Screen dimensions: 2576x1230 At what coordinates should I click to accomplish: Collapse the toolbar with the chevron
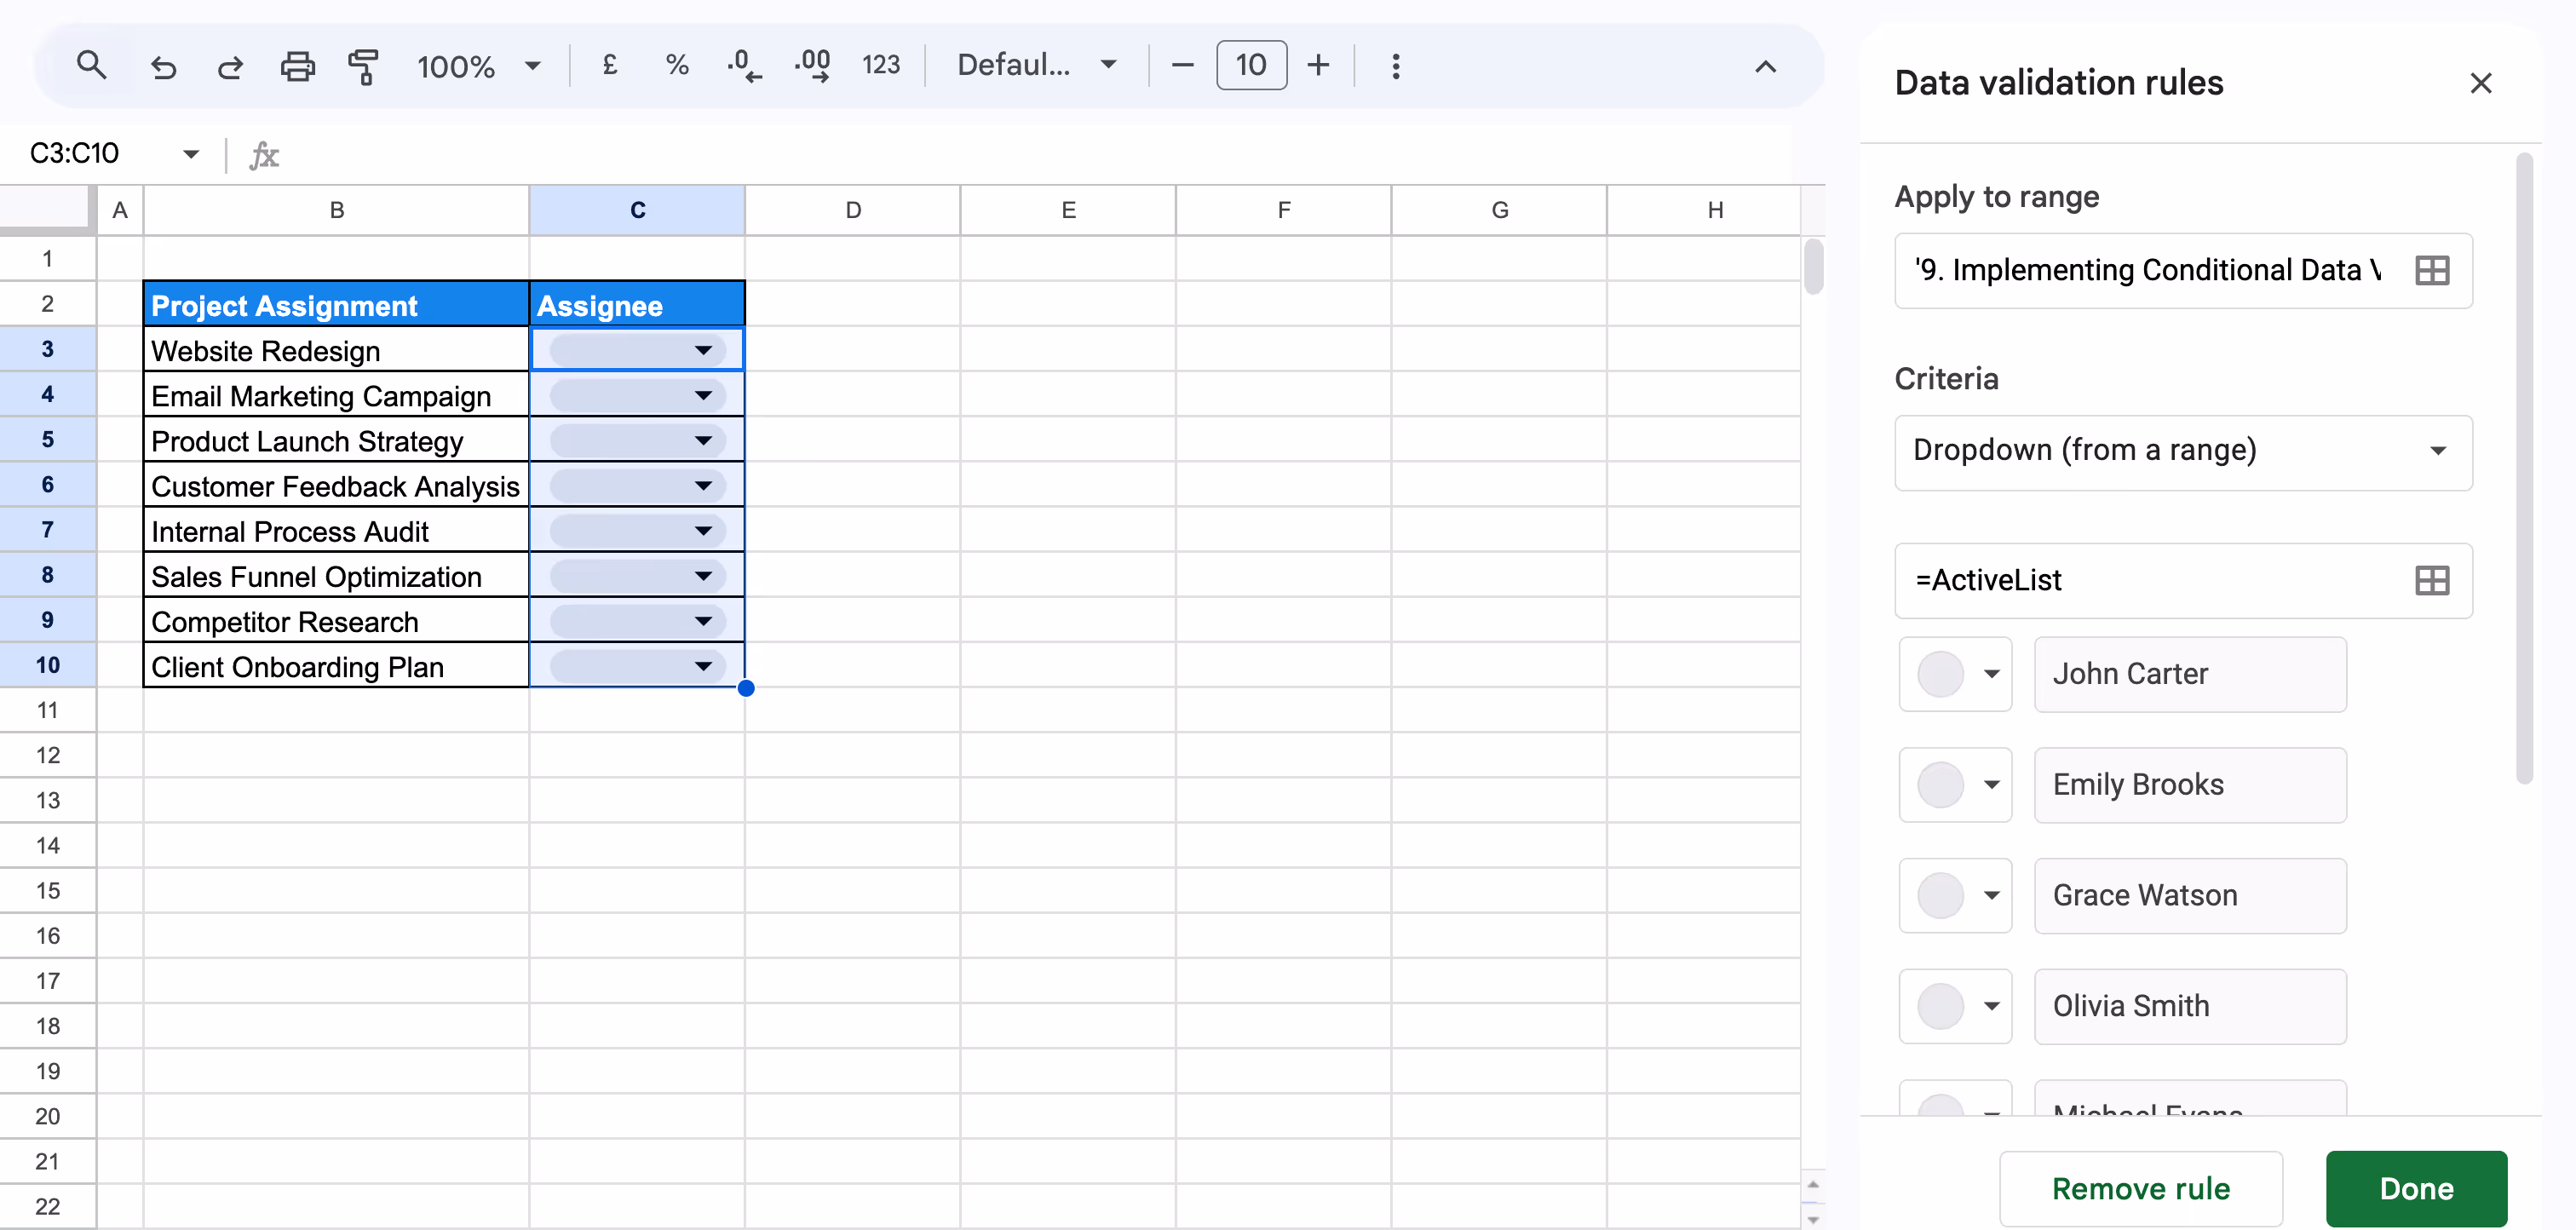tap(1764, 67)
